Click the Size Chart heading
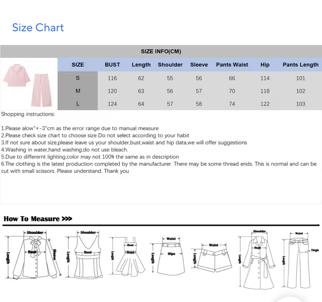322x302 pixels. (38, 27)
